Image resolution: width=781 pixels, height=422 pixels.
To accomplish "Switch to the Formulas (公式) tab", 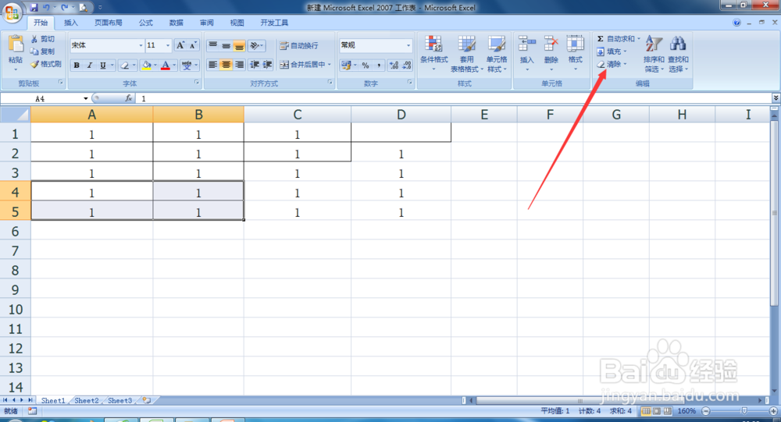I will 146,23.
